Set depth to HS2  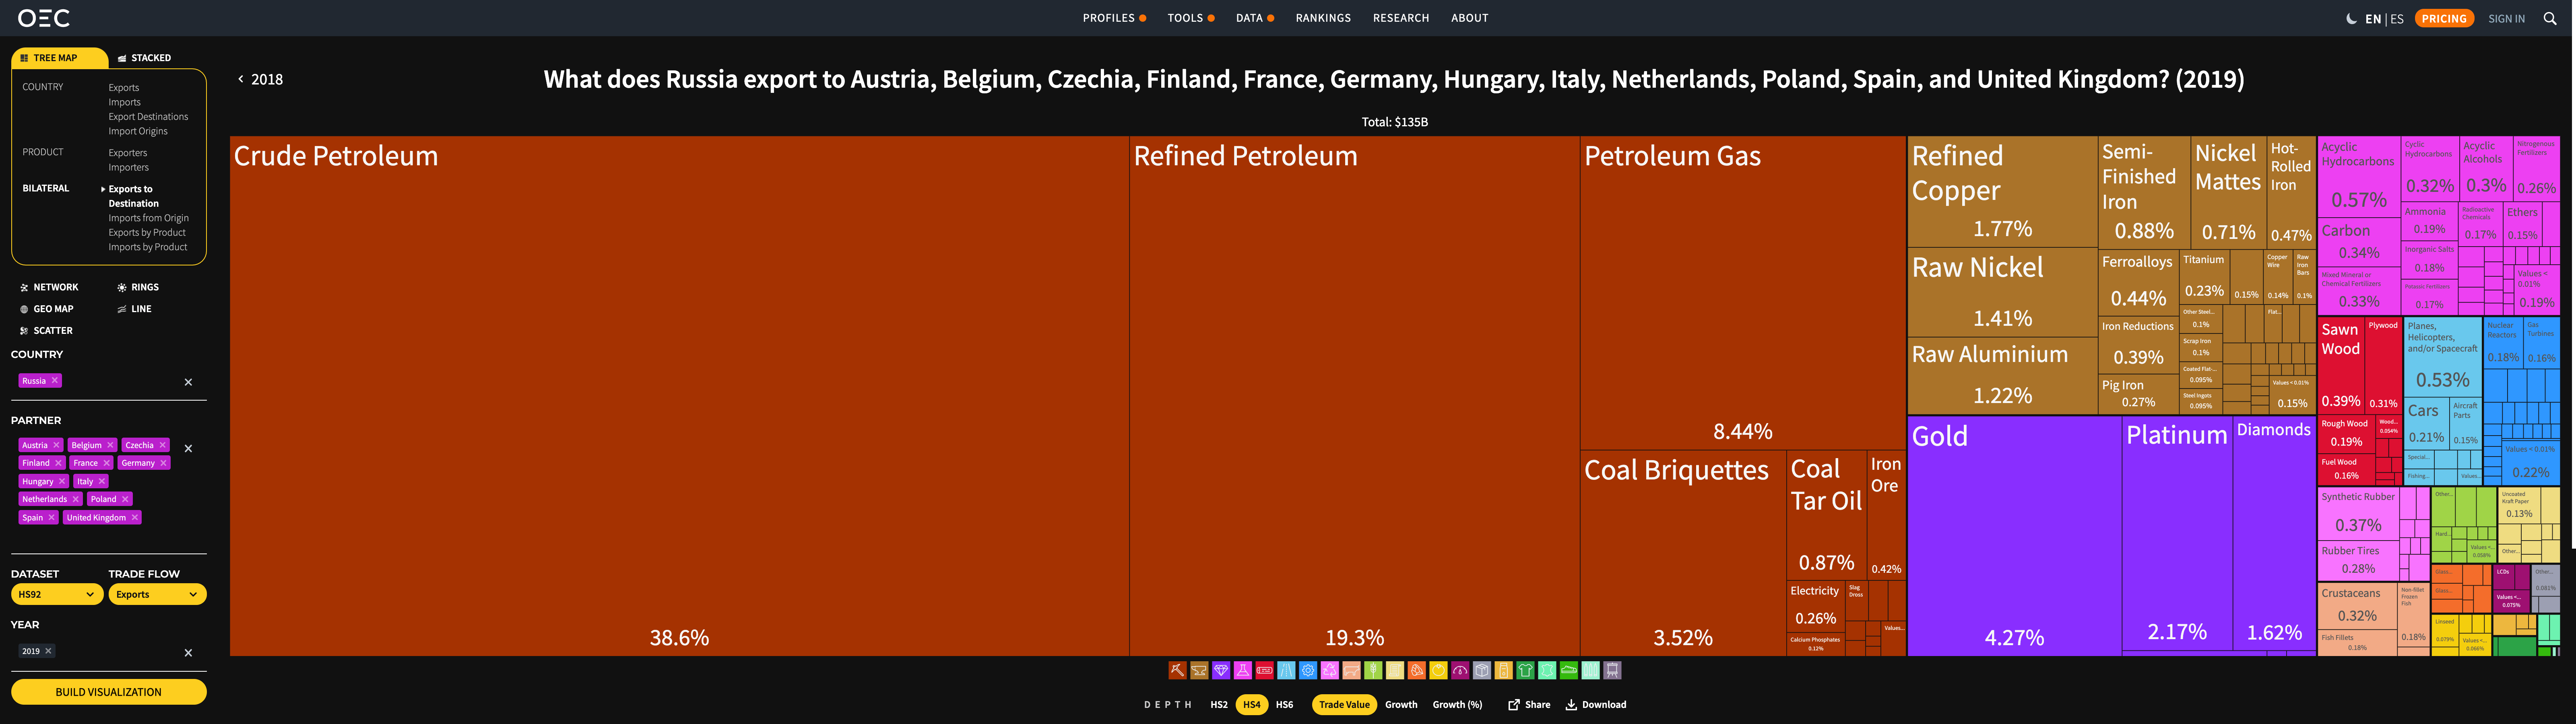tap(1219, 705)
